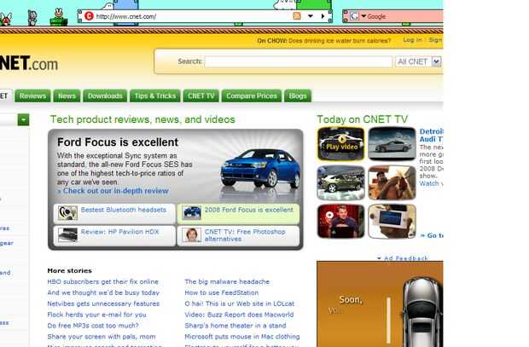Open the ice water calories CHOW link

click(340, 40)
